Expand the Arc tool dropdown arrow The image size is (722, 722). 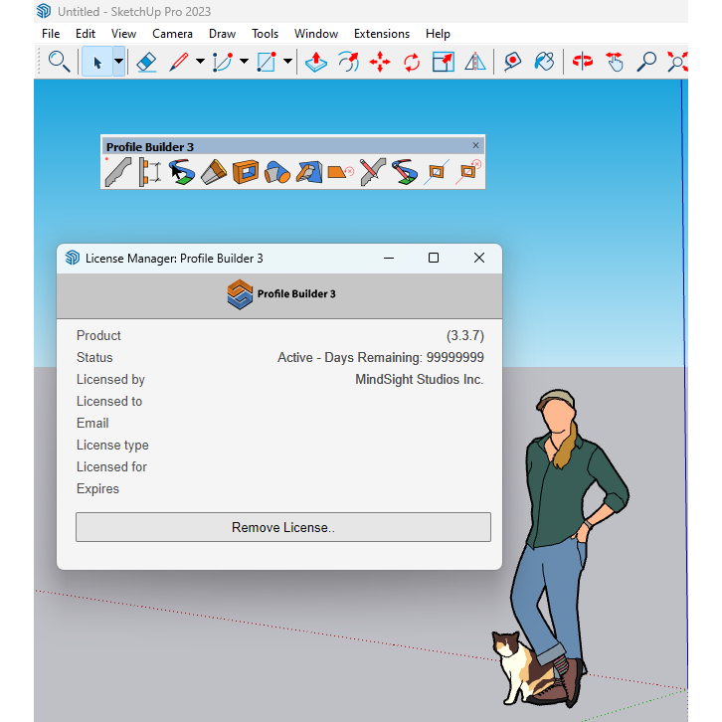click(x=244, y=62)
